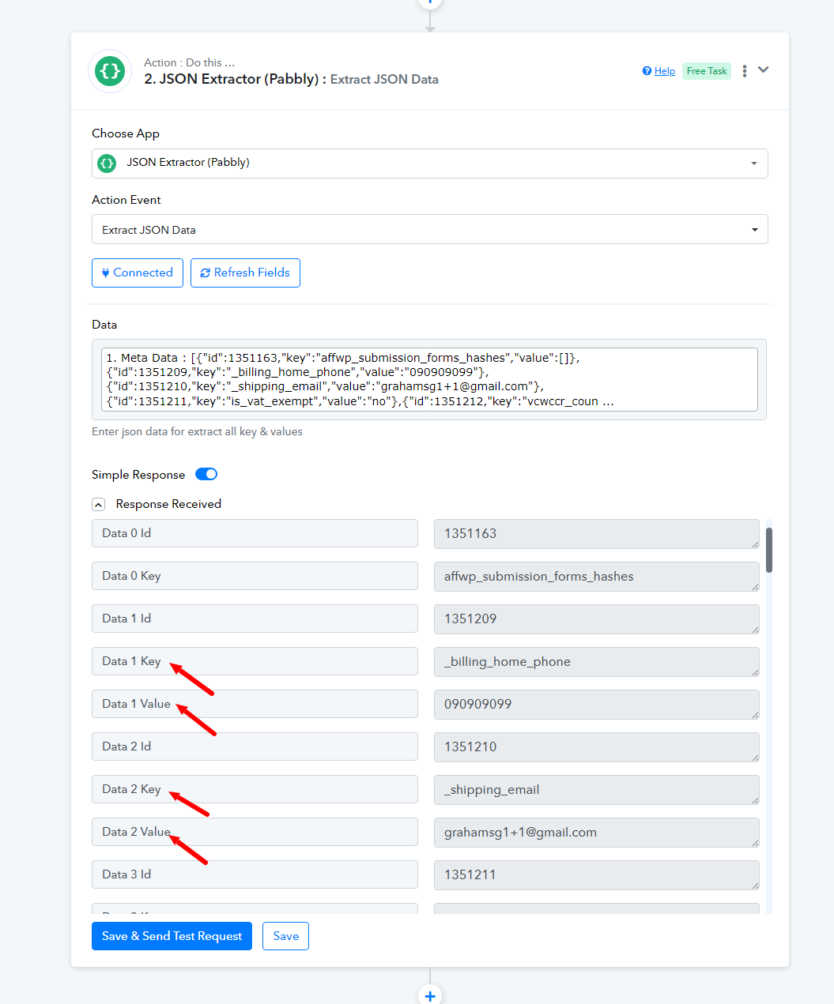Click the _billing_home_phone value
This screenshot has height=1004, width=834.
tap(597, 662)
